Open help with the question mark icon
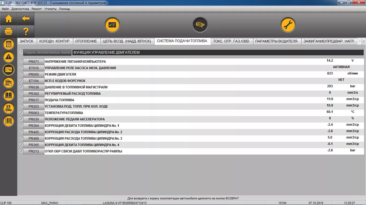The height and width of the screenshot is (205, 366). pos(26,31)
